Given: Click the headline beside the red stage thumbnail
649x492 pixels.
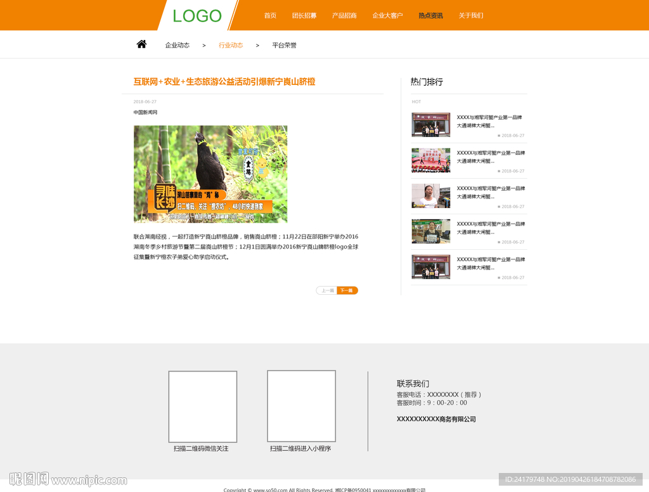Looking at the screenshot, I should [491, 157].
